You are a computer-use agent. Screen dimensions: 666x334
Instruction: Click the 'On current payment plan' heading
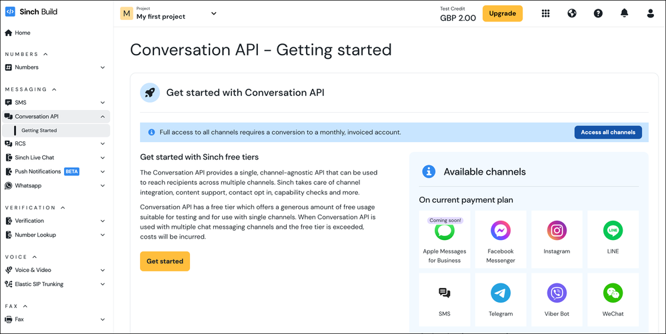pos(466,200)
